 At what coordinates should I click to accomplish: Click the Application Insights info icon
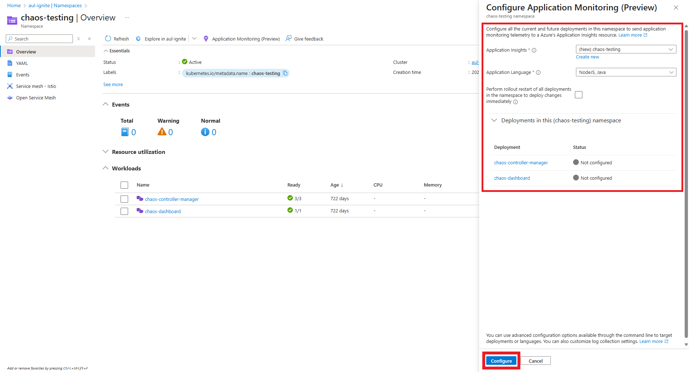click(534, 50)
